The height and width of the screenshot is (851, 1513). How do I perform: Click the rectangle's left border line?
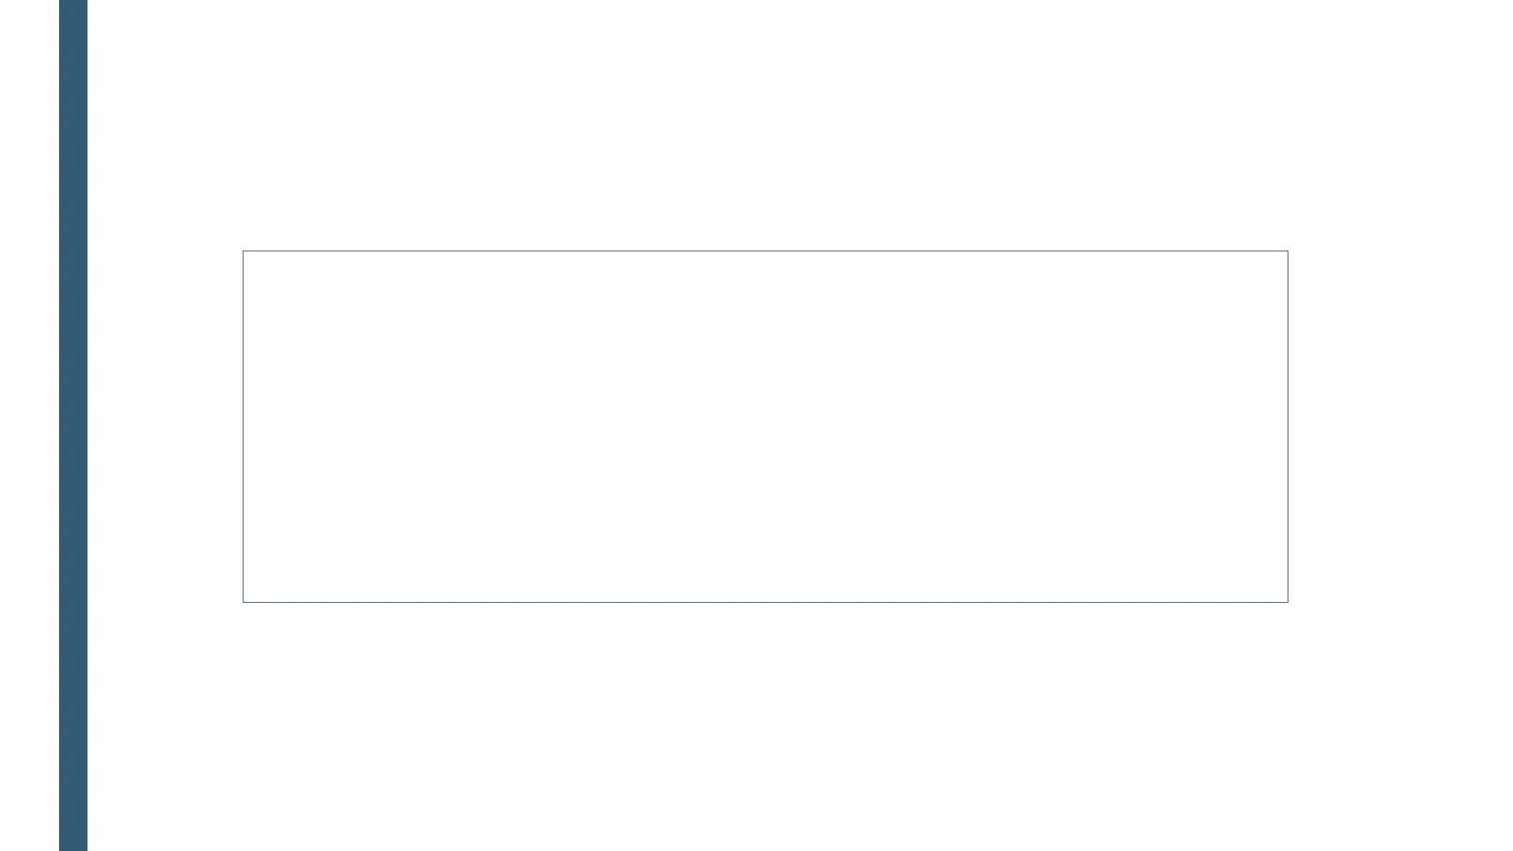click(243, 426)
